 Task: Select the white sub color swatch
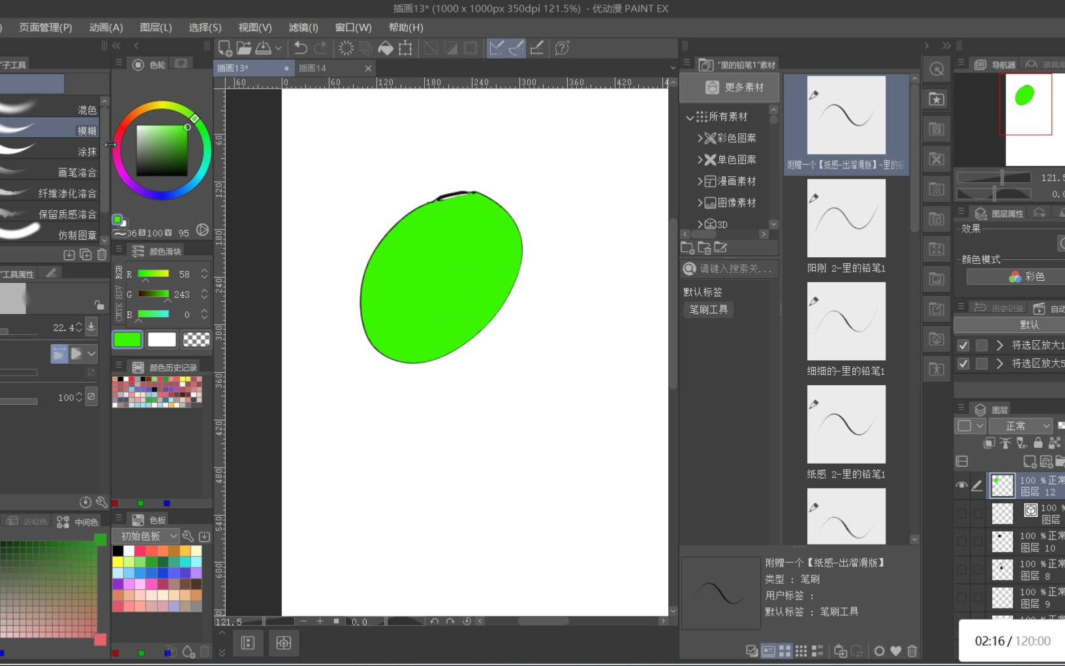tap(162, 339)
